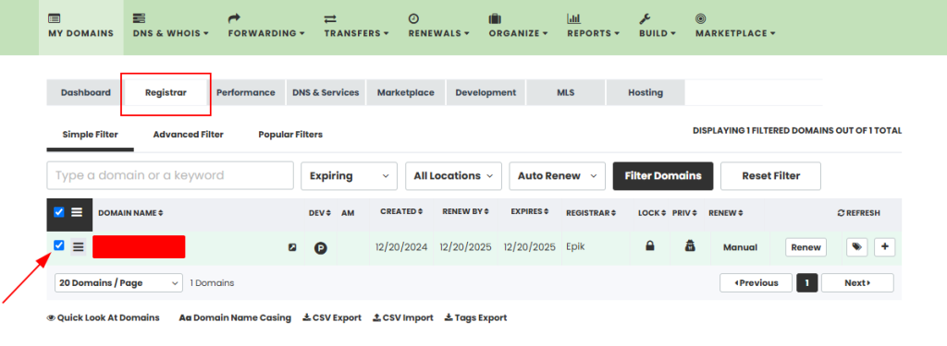Open the external link icon beside domain
Image resolution: width=947 pixels, height=346 pixels.
[292, 247]
